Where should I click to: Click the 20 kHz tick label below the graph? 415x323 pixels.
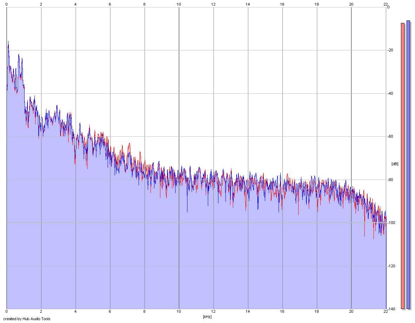351,311
